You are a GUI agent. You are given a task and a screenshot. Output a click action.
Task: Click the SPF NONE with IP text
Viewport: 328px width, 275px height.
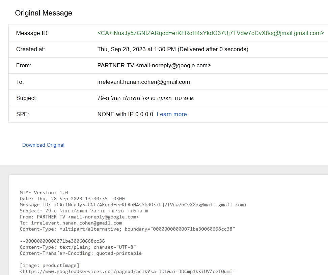(x=125, y=114)
